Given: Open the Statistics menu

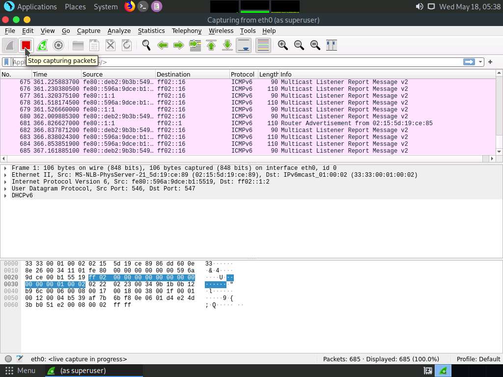Looking at the screenshot, I should click(x=151, y=30).
